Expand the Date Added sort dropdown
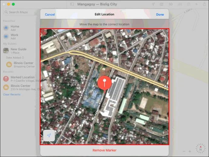This screenshot has height=157, width=209. pyautogui.click(x=15, y=58)
